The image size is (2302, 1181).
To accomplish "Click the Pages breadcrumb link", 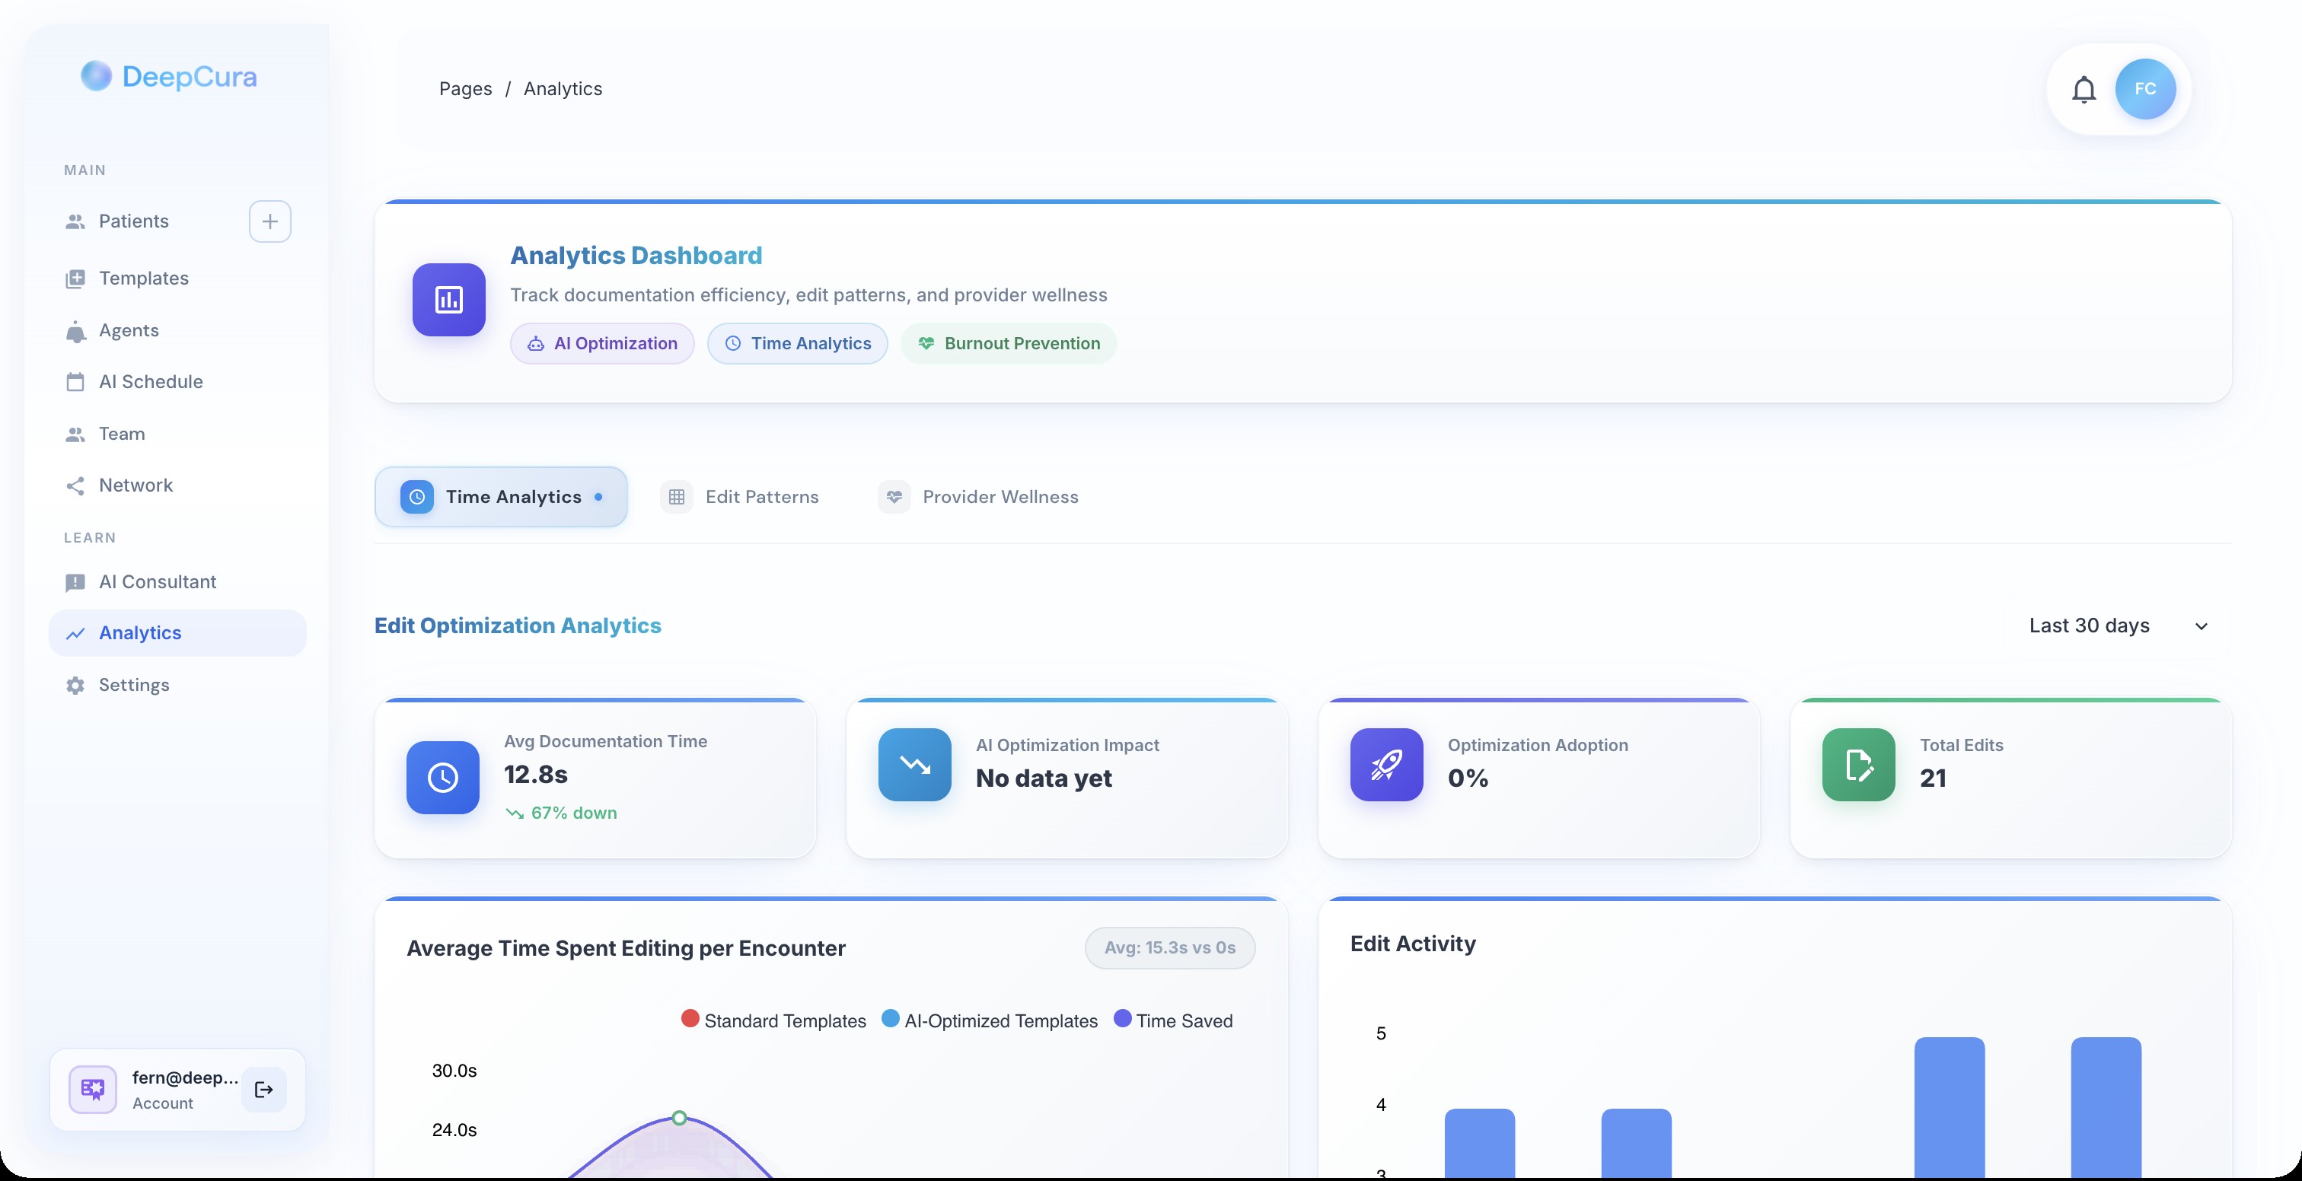I will click(x=466, y=89).
